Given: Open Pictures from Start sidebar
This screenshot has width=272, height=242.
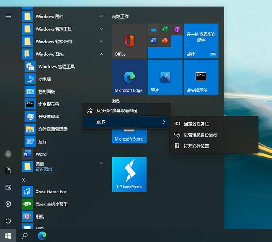Looking at the screenshot, I should (x=8, y=187).
